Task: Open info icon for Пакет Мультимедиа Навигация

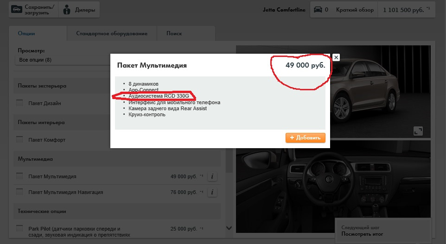Action: click(212, 192)
